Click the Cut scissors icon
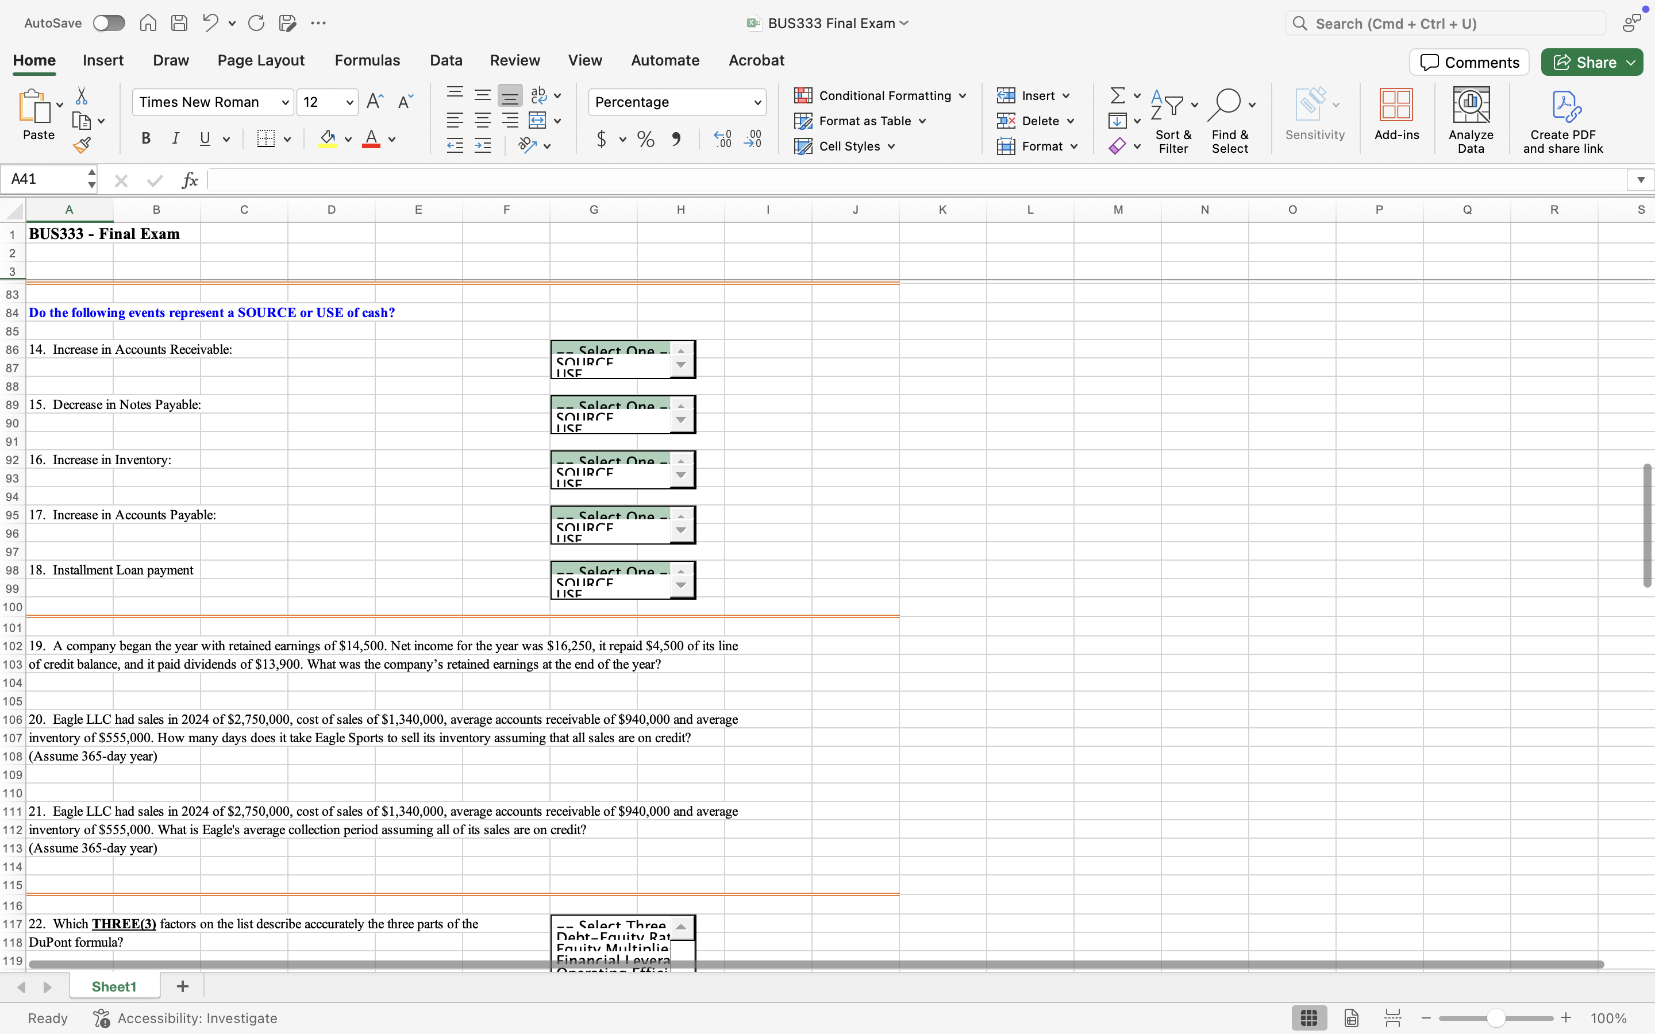Screen dimensions: 1655x1034 click(x=82, y=96)
